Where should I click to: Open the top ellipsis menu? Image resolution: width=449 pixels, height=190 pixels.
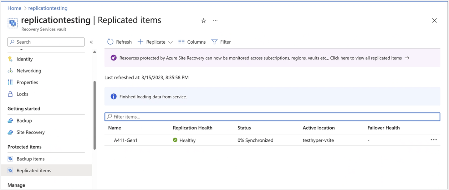click(215, 20)
